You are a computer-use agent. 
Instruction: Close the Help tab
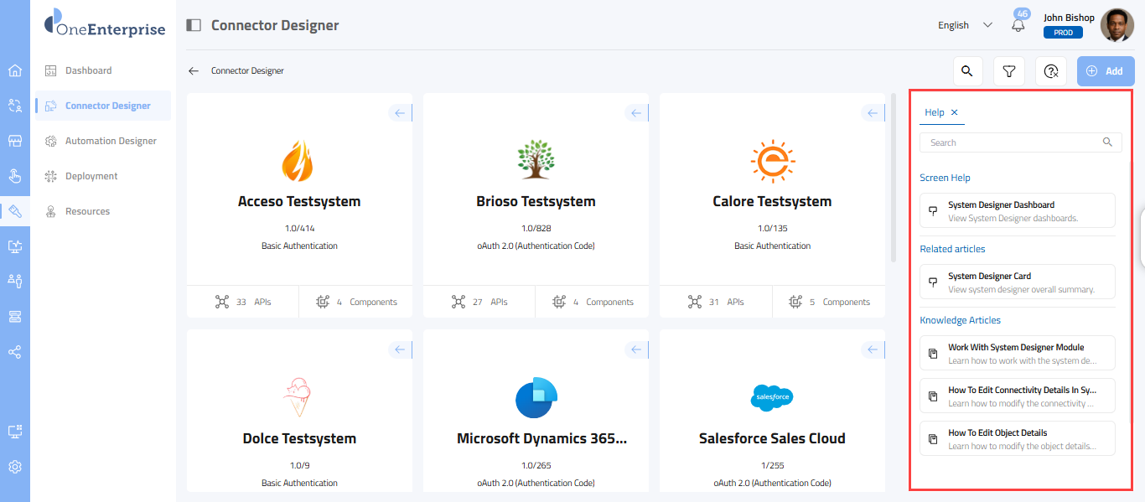[954, 112]
